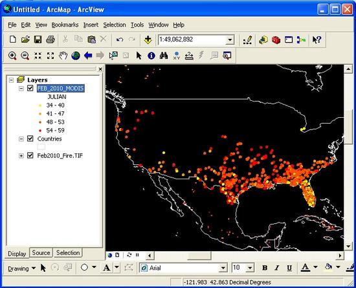The image size is (356, 288).
Task: Toggle underline text formatting
Action: click(x=289, y=268)
